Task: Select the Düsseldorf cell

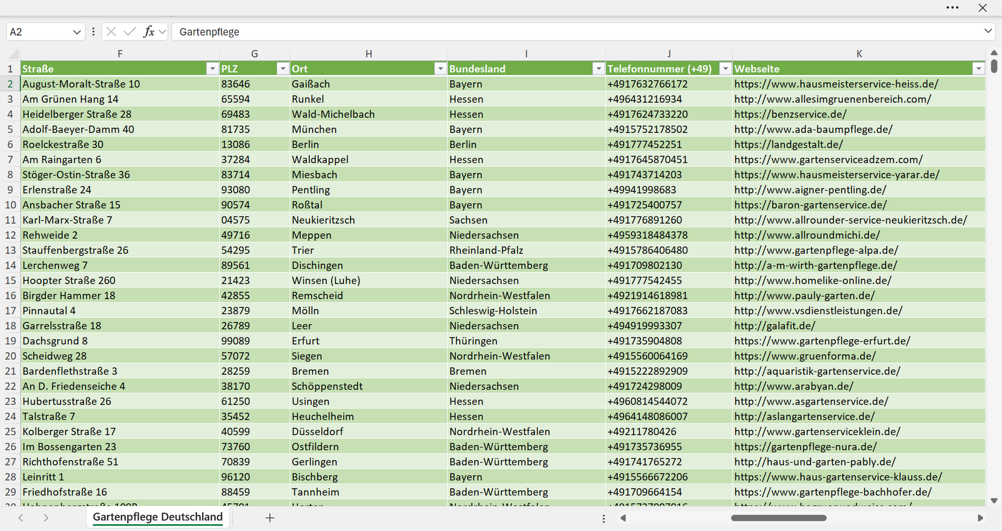Action: click(369, 431)
